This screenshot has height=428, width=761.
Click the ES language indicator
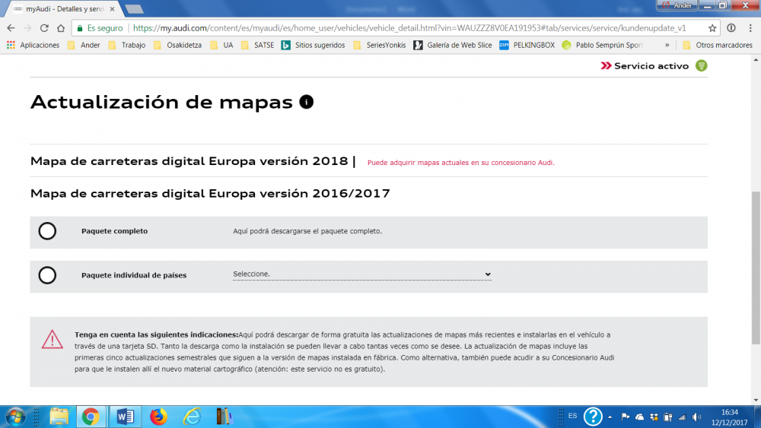(x=573, y=416)
